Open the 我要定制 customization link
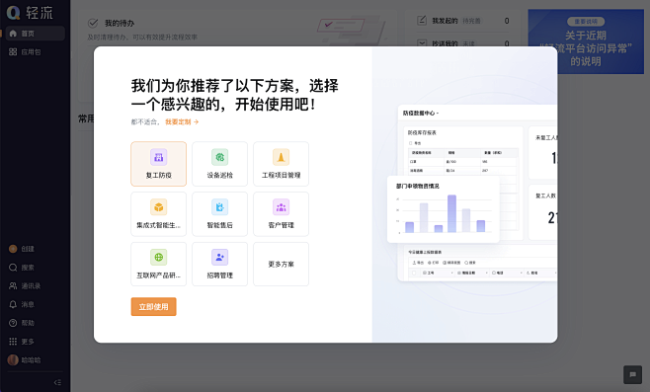The width and height of the screenshot is (650, 392). (x=182, y=121)
